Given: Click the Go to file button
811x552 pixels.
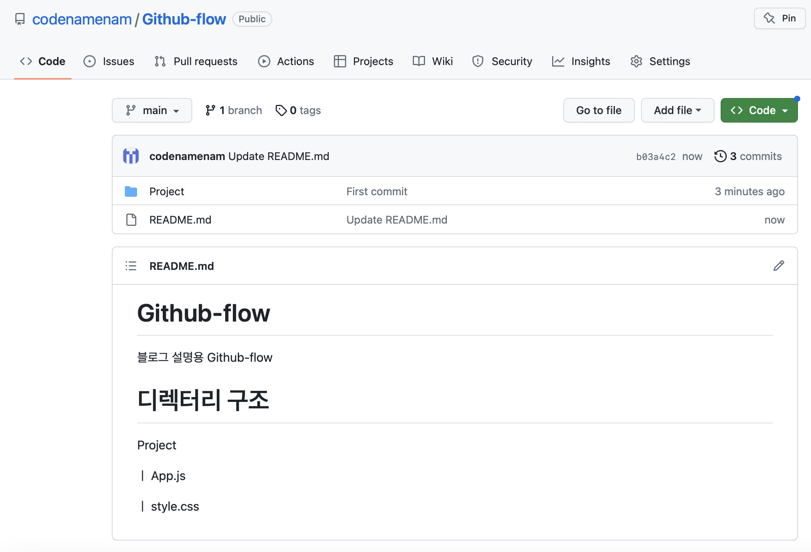Looking at the screenshot, I should [x=599, y=110].
